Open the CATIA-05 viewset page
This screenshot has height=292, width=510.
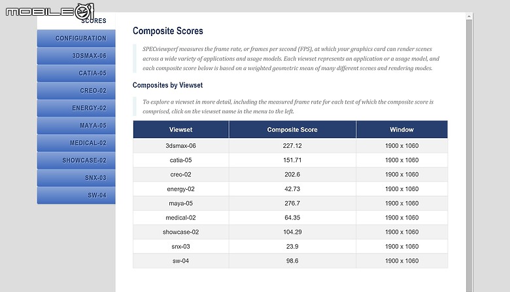pos(76,73)
